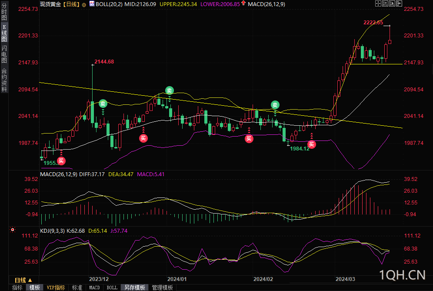433x291 pixels.
Task: Click the 2024/03 date axis label
Action: (345, 279)
